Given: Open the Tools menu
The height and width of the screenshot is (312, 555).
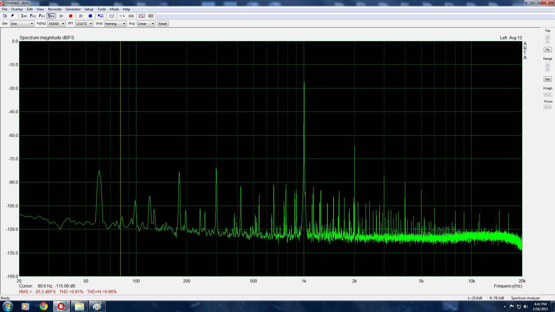Looking at the screenshot, I should pos(101,9).
